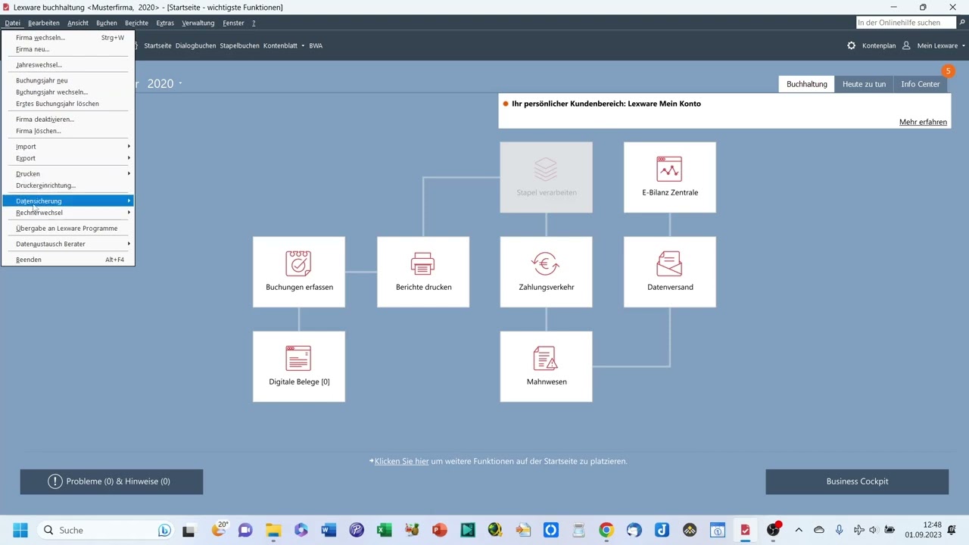Open File Explorer from the taskbar
Screen dimensions: 969x545
click(x=273, y=530)
